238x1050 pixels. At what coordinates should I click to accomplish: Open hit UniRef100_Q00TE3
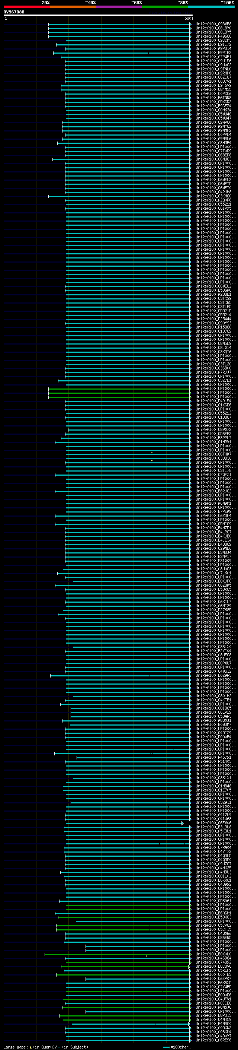click(x=213, y=975)
